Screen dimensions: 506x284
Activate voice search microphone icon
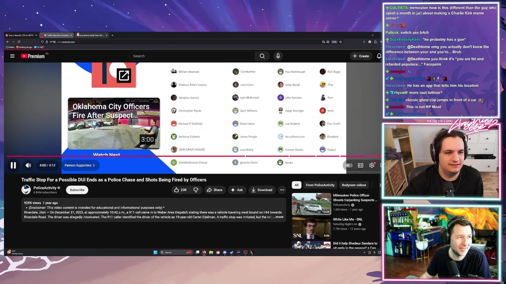tap(278, 56)
